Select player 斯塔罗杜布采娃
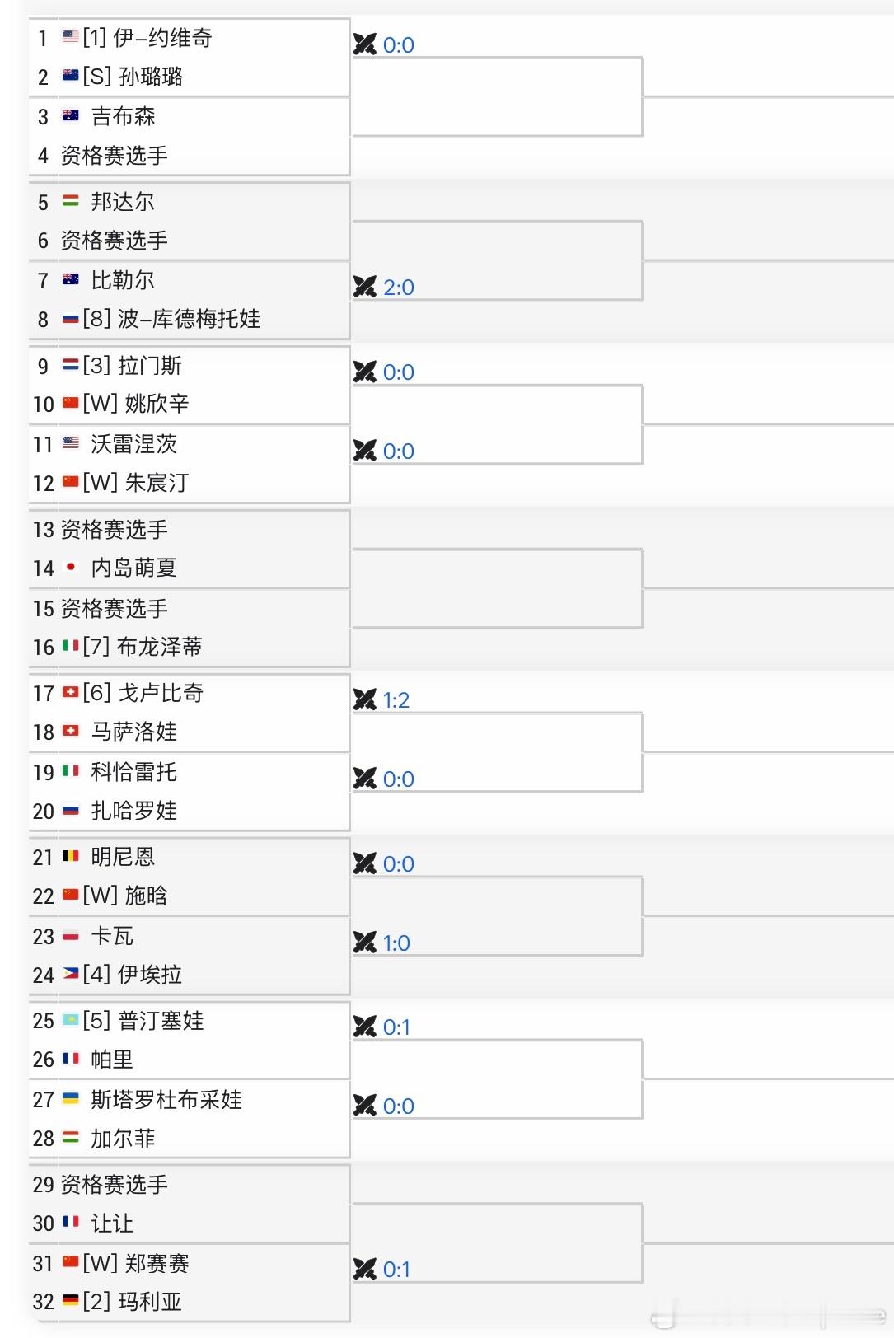894x1338 pixels. [x=166, y=1100]
